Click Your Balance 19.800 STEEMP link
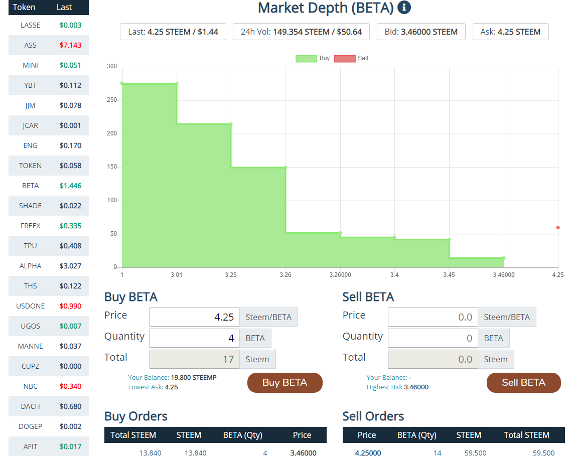The image size is (568, 456). (172, 377)
